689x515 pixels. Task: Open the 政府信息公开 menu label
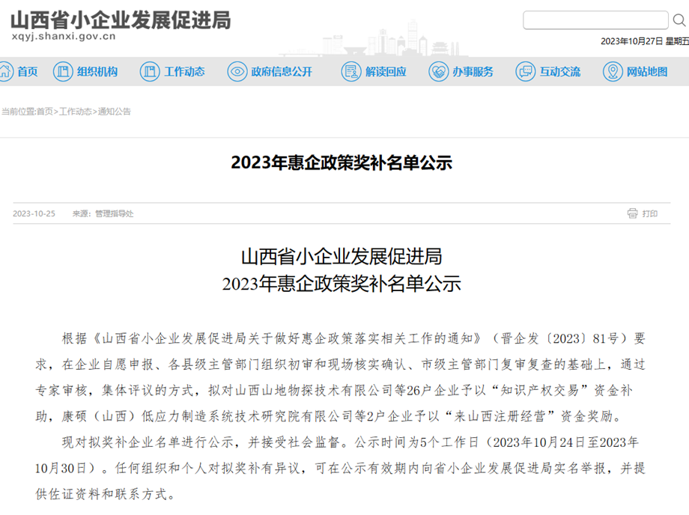click(282, 72)
